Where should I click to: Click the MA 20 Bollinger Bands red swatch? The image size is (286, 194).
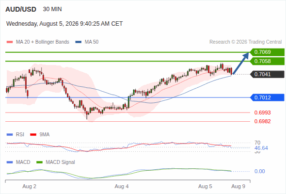(x=10, y=42)
